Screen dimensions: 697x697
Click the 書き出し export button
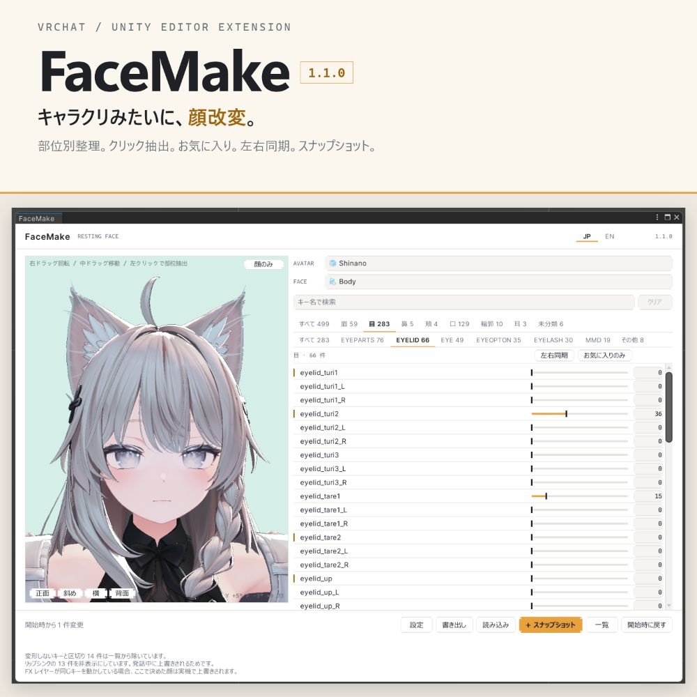tap(454, 625)
